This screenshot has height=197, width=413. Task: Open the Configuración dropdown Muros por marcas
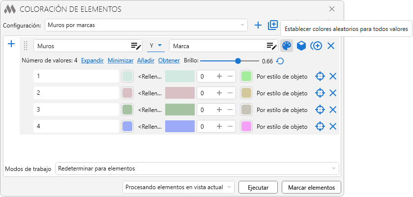coord(147,25)
